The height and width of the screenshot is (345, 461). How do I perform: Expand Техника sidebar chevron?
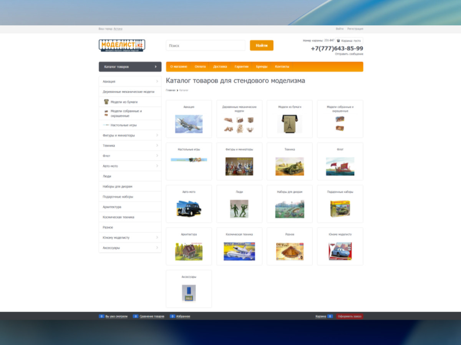[157, 145]
